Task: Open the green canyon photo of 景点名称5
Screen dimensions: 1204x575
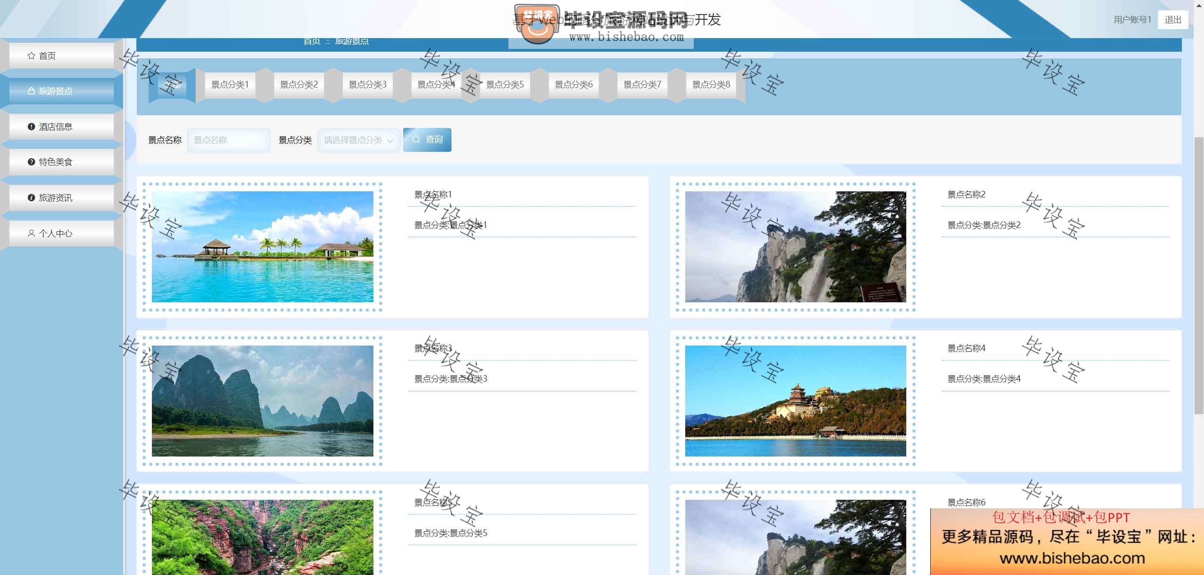Action: pyautogui.click(x=262, y=537)
